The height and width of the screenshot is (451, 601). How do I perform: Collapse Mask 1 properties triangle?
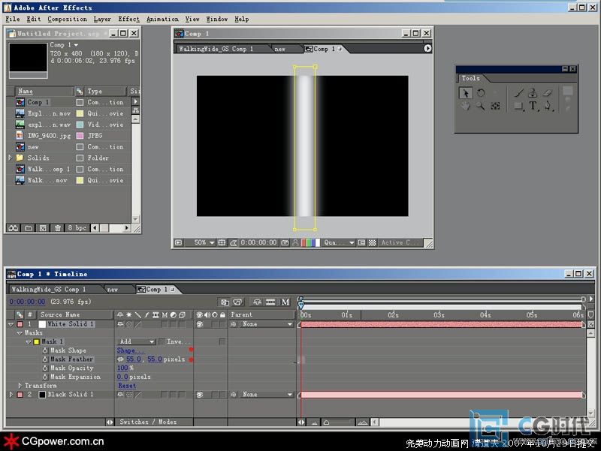pyautogui.click(x=29, y=341)
